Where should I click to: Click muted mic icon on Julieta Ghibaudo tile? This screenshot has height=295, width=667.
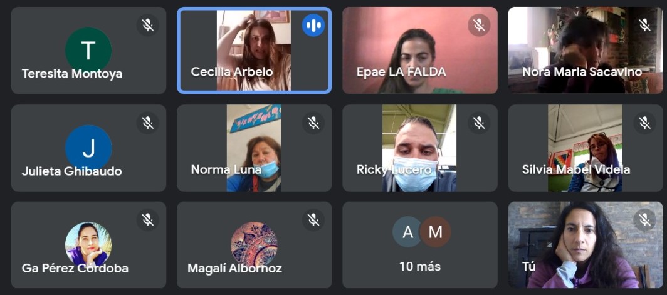[x=147, y=123]
